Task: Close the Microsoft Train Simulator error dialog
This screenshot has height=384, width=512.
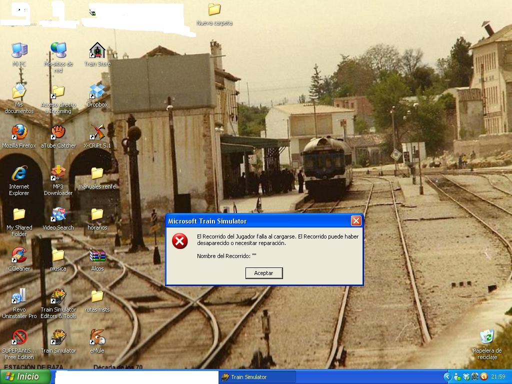Action: 355,220
